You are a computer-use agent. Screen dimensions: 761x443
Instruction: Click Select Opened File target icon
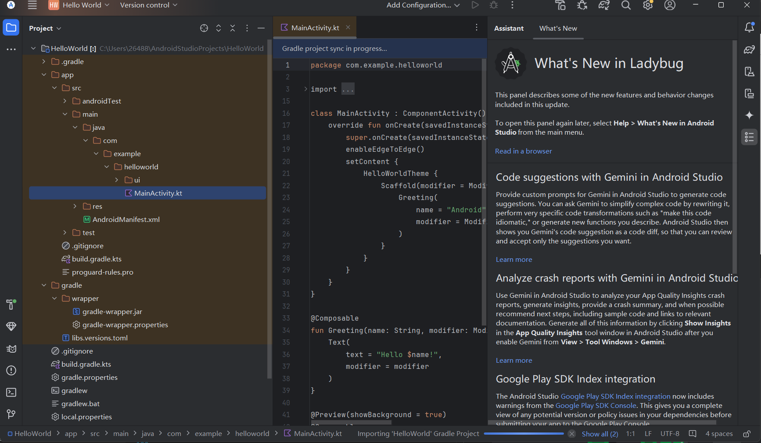click(x=204, y=28)
